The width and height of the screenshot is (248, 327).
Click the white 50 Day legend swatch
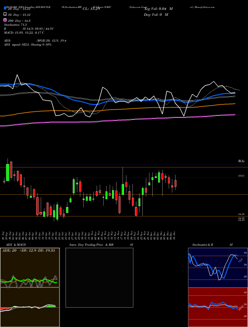coord(5,14)
